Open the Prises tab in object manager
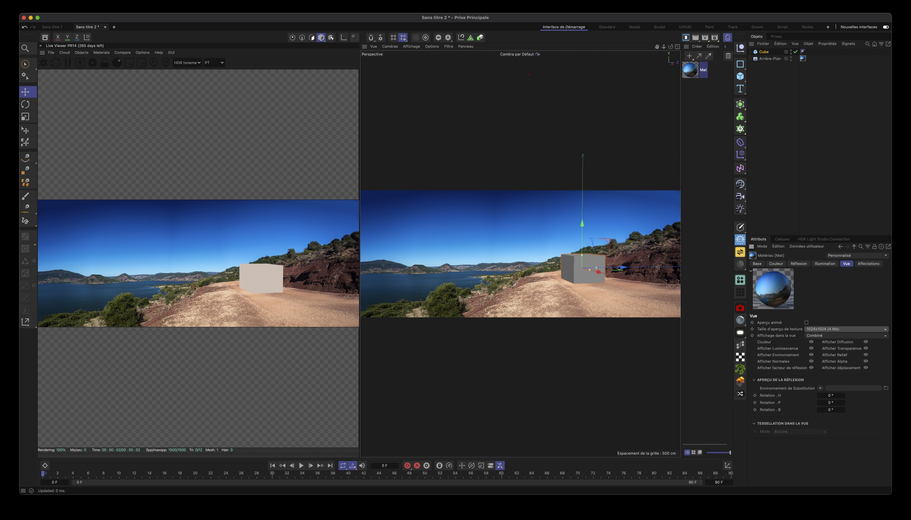 776,36
